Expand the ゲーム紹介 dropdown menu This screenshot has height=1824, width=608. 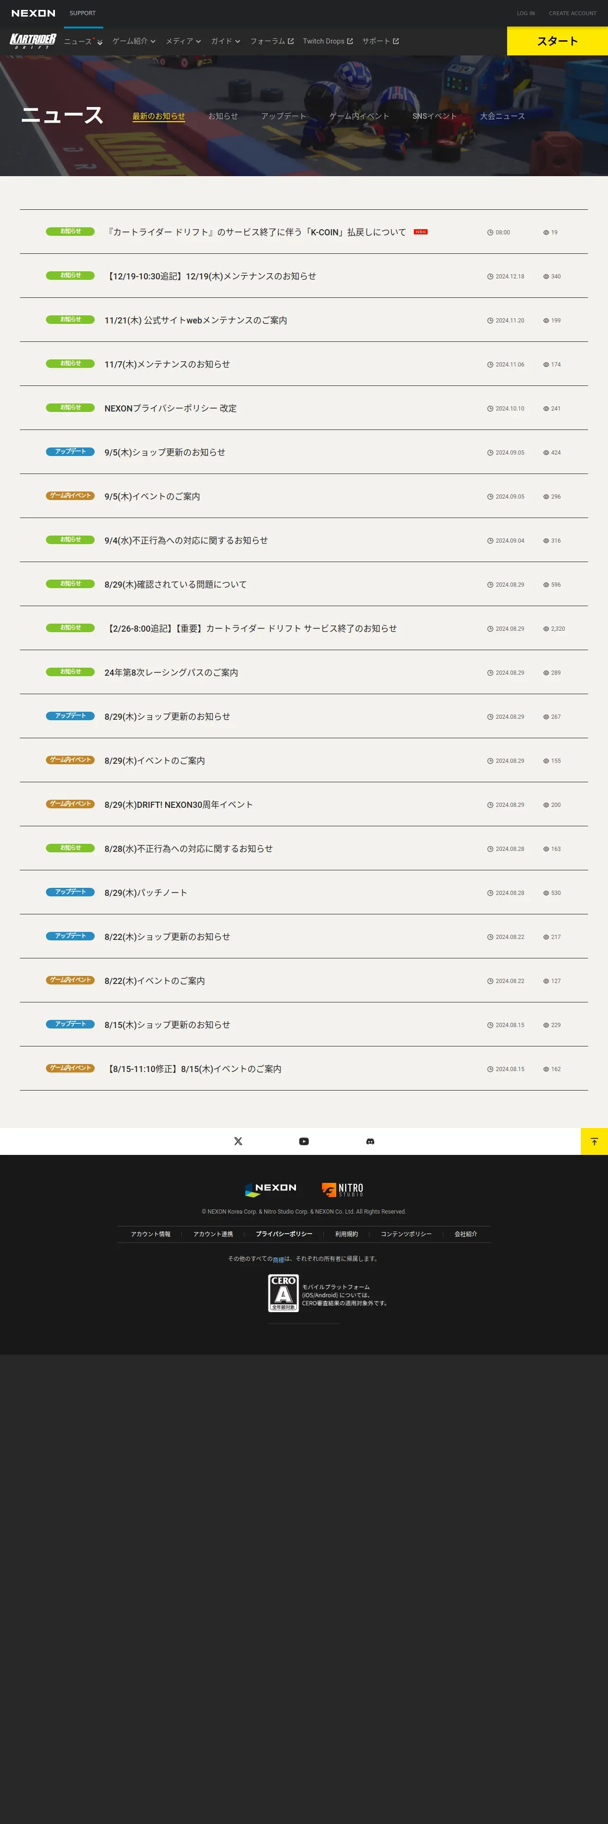click(134, 41)
